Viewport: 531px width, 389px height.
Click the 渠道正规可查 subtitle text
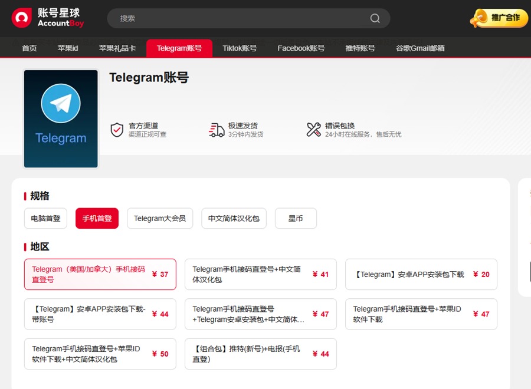[x=147, y=134]
